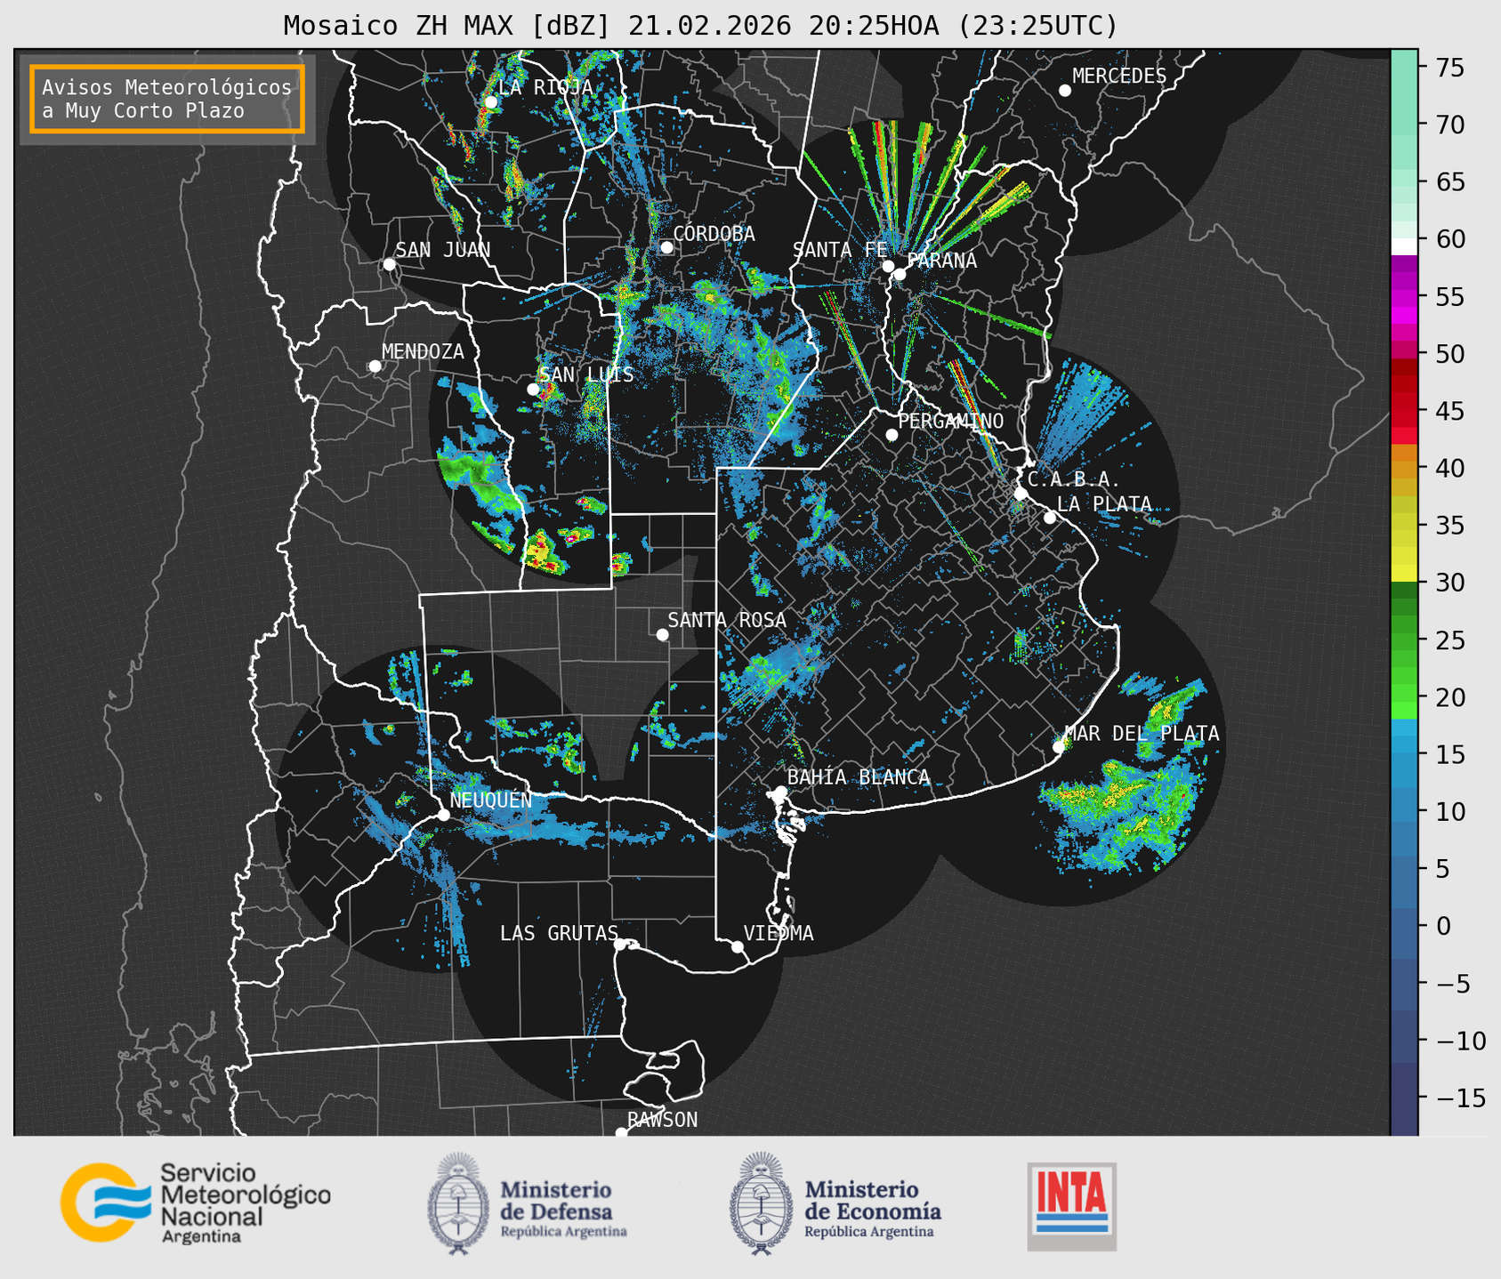Click the San Luis city marker dot

coord(533,390)
